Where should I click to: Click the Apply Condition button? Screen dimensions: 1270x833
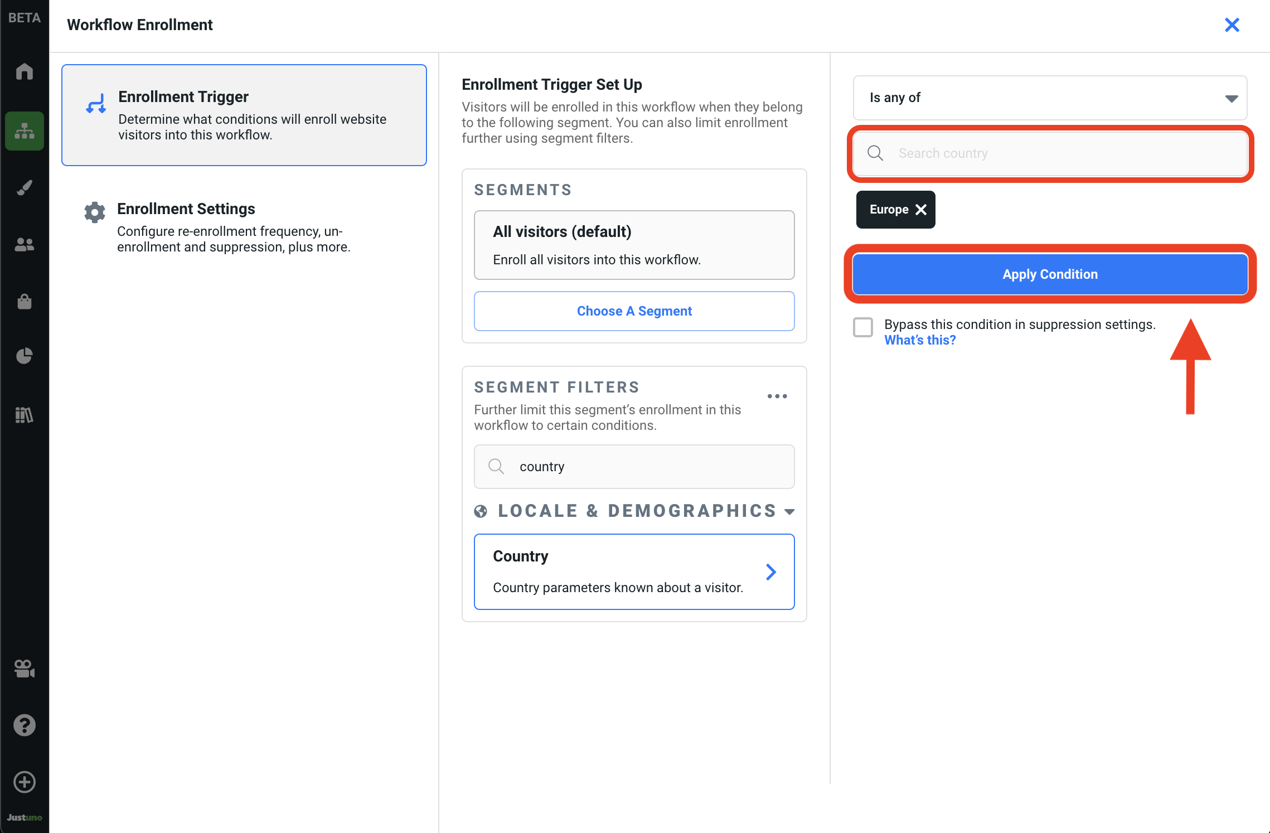(x=1050, y=274)
